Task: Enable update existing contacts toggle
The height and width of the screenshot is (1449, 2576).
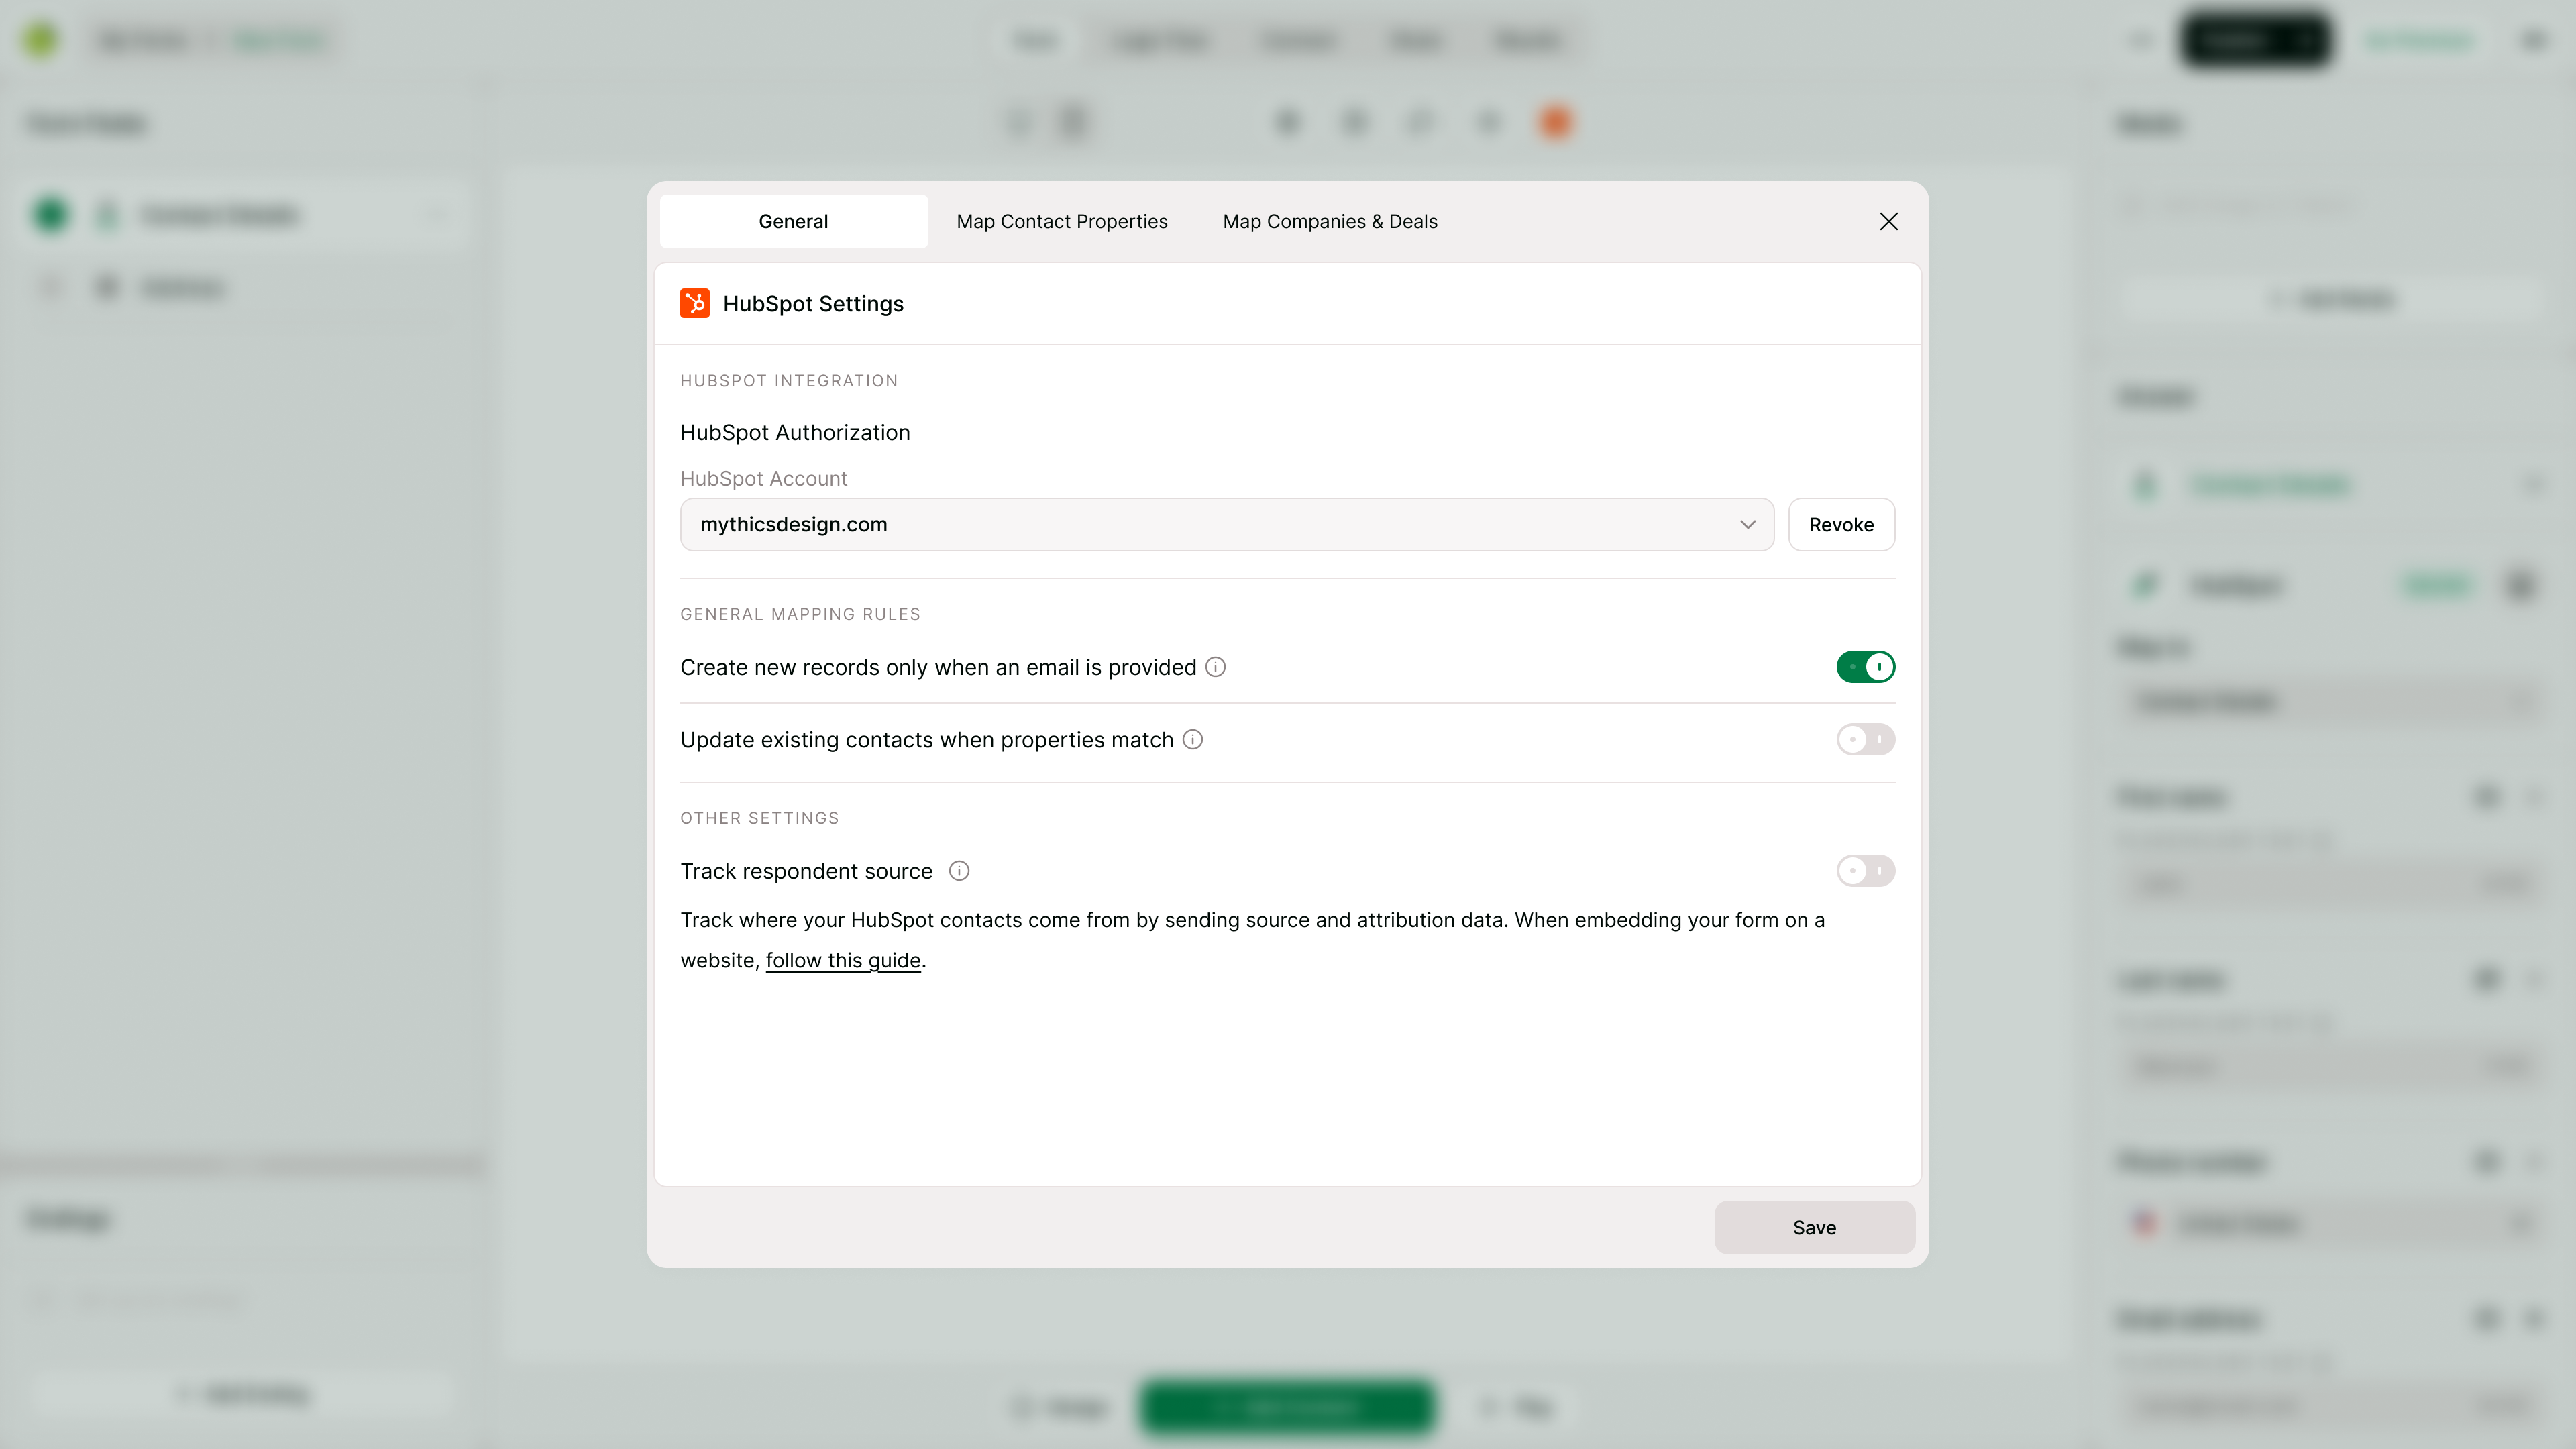Action: tap(1865, 740)
